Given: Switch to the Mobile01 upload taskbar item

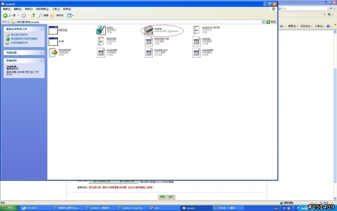Looking at the screenshot, I should point(100,208).
